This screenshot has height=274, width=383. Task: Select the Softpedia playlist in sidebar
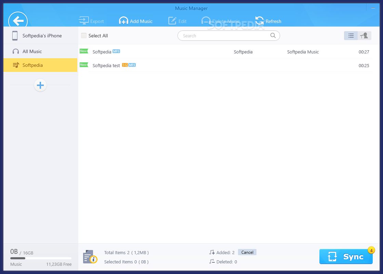[x=40, y=65]
